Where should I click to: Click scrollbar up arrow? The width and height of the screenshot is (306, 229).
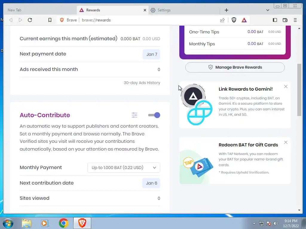point(299,28)
